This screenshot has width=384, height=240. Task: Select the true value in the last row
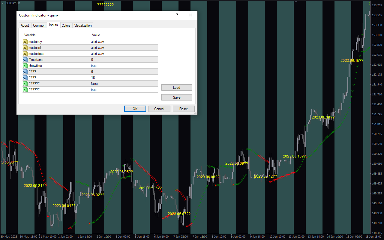pos(124,90)
